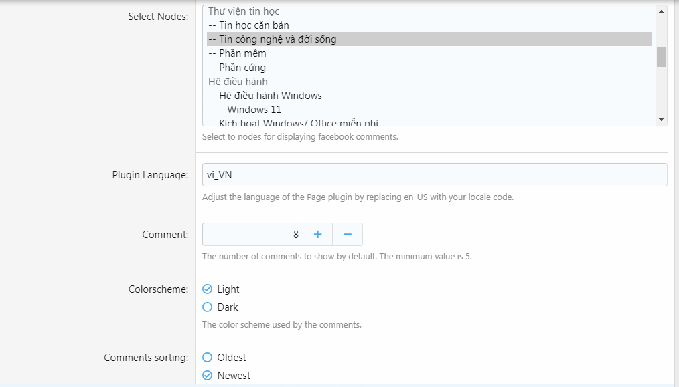Click the node list scrollbar thumb
This screenshot has width=679, height=387.
point(661,57)
